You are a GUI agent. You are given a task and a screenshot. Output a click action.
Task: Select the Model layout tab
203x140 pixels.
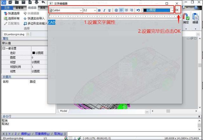coord(63,111)
